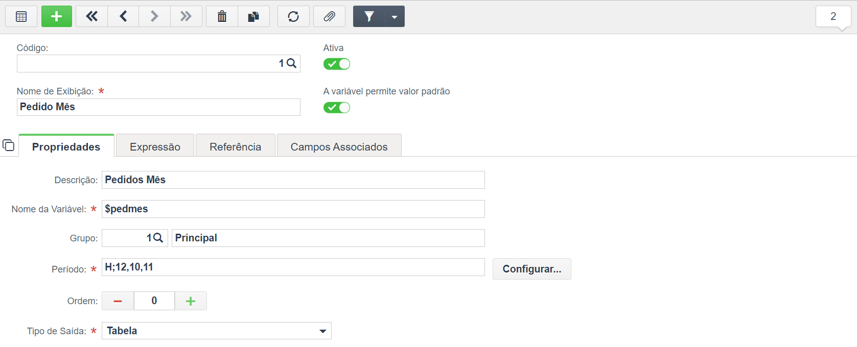The image size is (857, 347).
Task: Increase Ordem with green plus
Action: (191, 301)
